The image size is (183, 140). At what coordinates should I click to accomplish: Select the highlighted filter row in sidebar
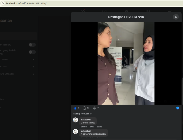[x=18, y=36]
